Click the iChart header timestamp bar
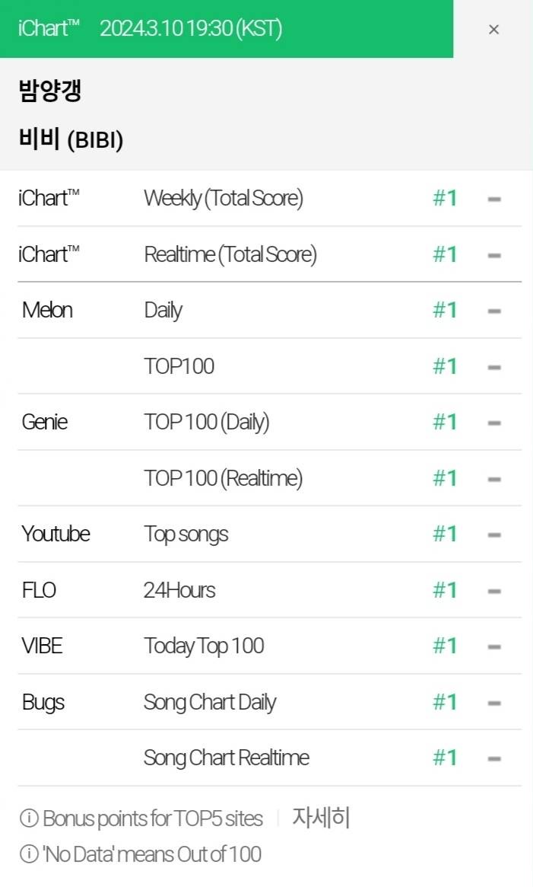533x887 pixels. (227, 28)
